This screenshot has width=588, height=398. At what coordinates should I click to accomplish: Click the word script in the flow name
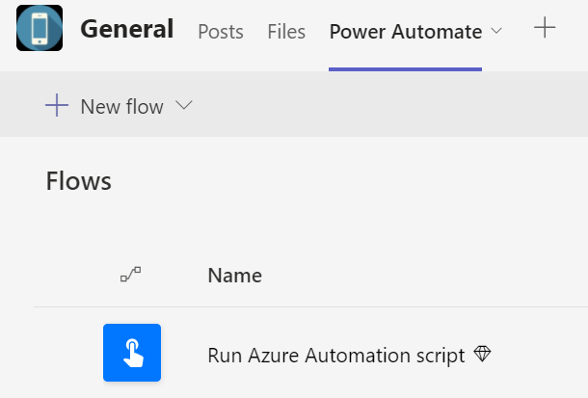[441, 356]
